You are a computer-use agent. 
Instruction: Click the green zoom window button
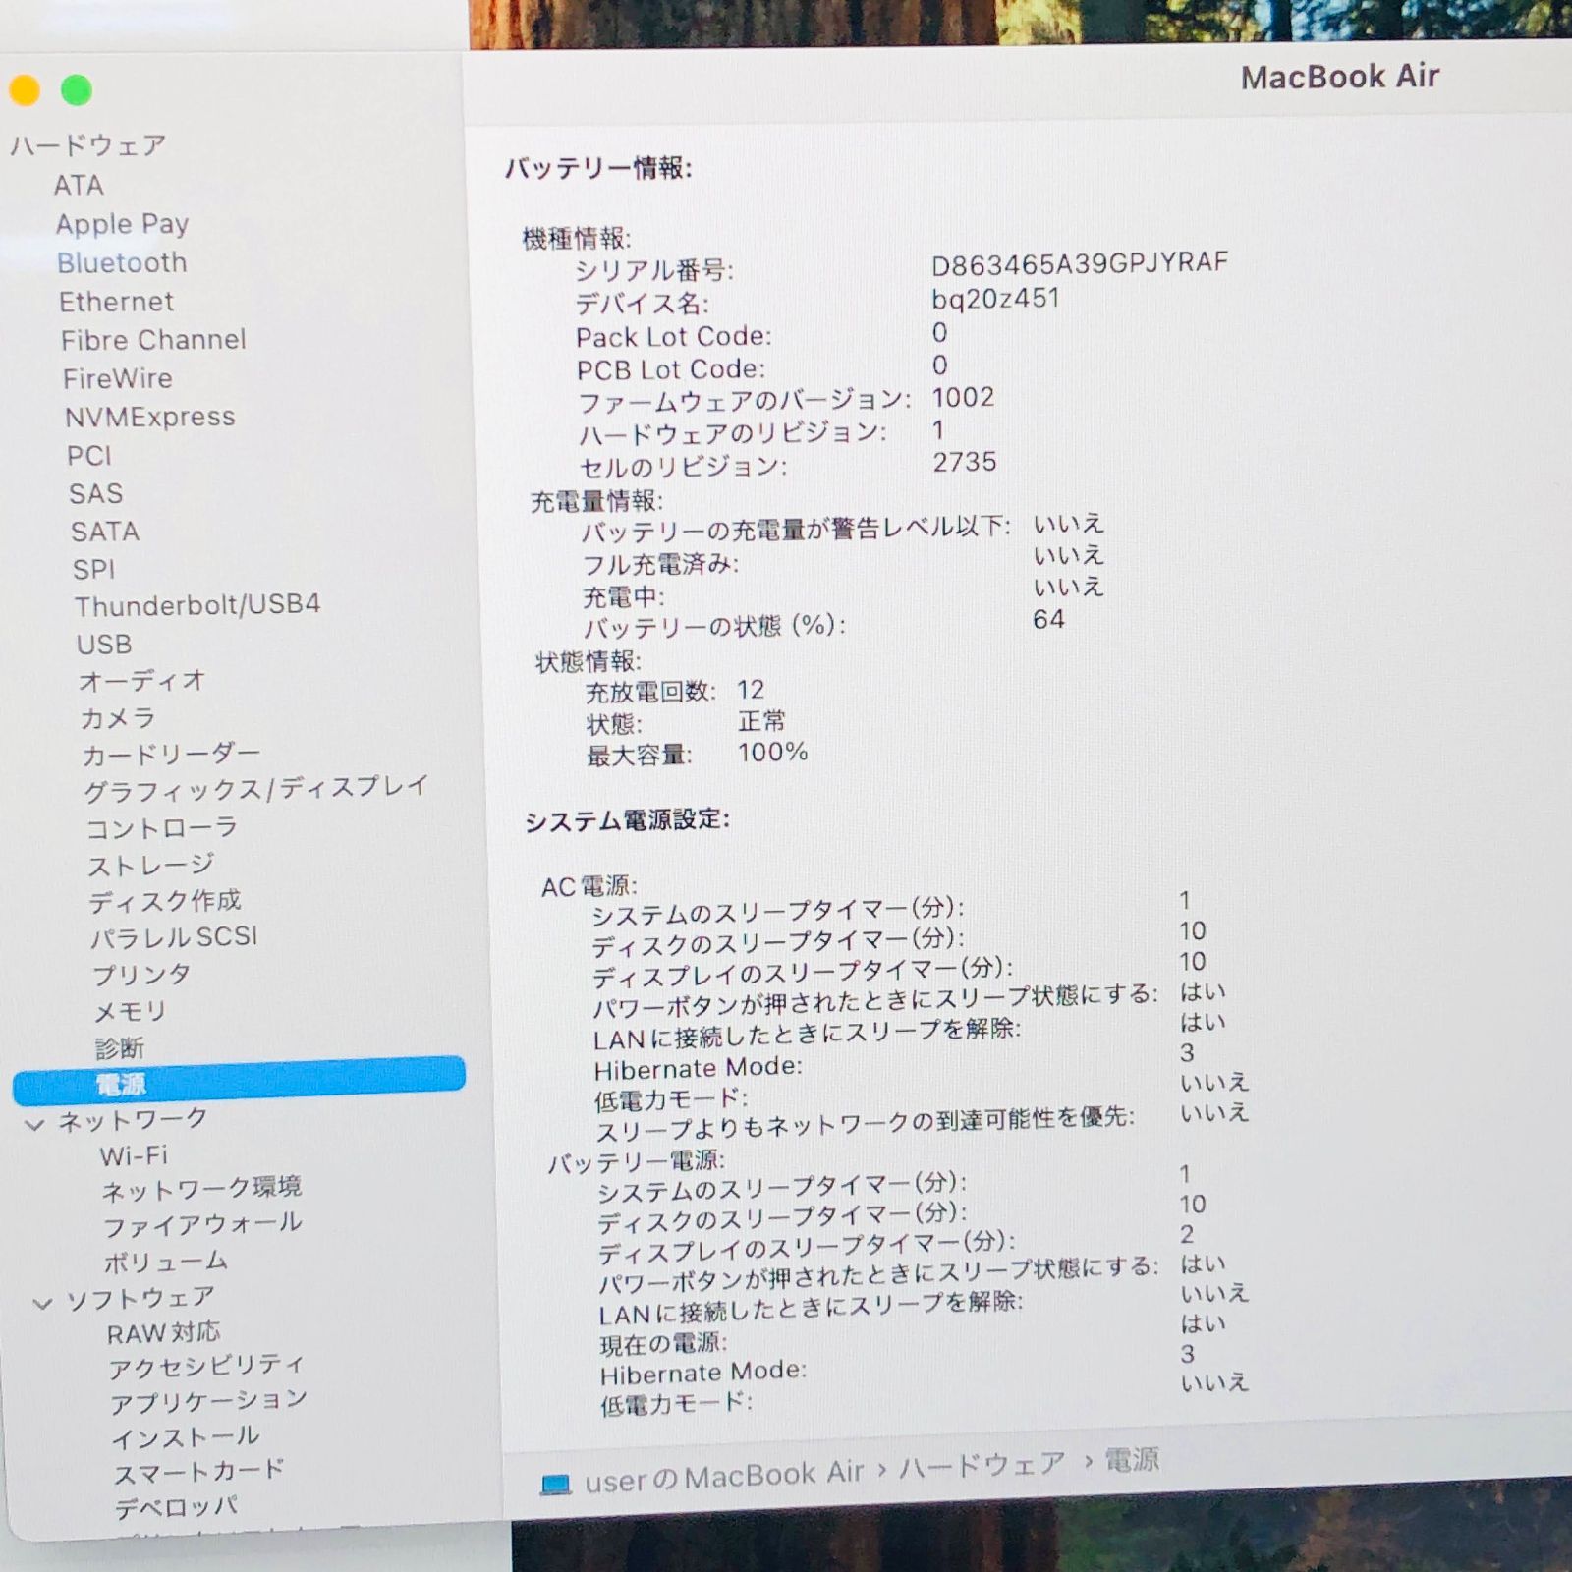tap(76, 90)
